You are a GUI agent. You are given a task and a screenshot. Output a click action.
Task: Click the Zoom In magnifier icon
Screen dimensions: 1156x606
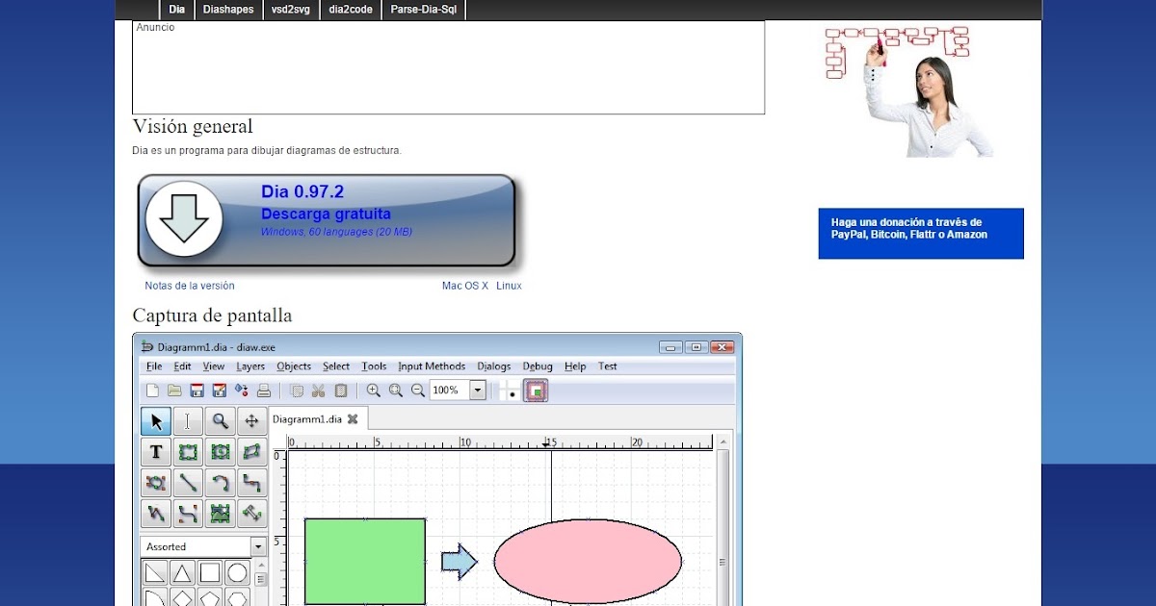pyautogui.click(x=374, y=391)
